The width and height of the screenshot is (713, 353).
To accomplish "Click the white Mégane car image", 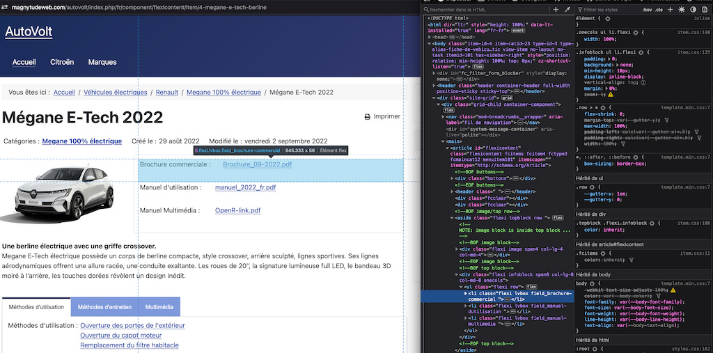I will tap(58, 194).
